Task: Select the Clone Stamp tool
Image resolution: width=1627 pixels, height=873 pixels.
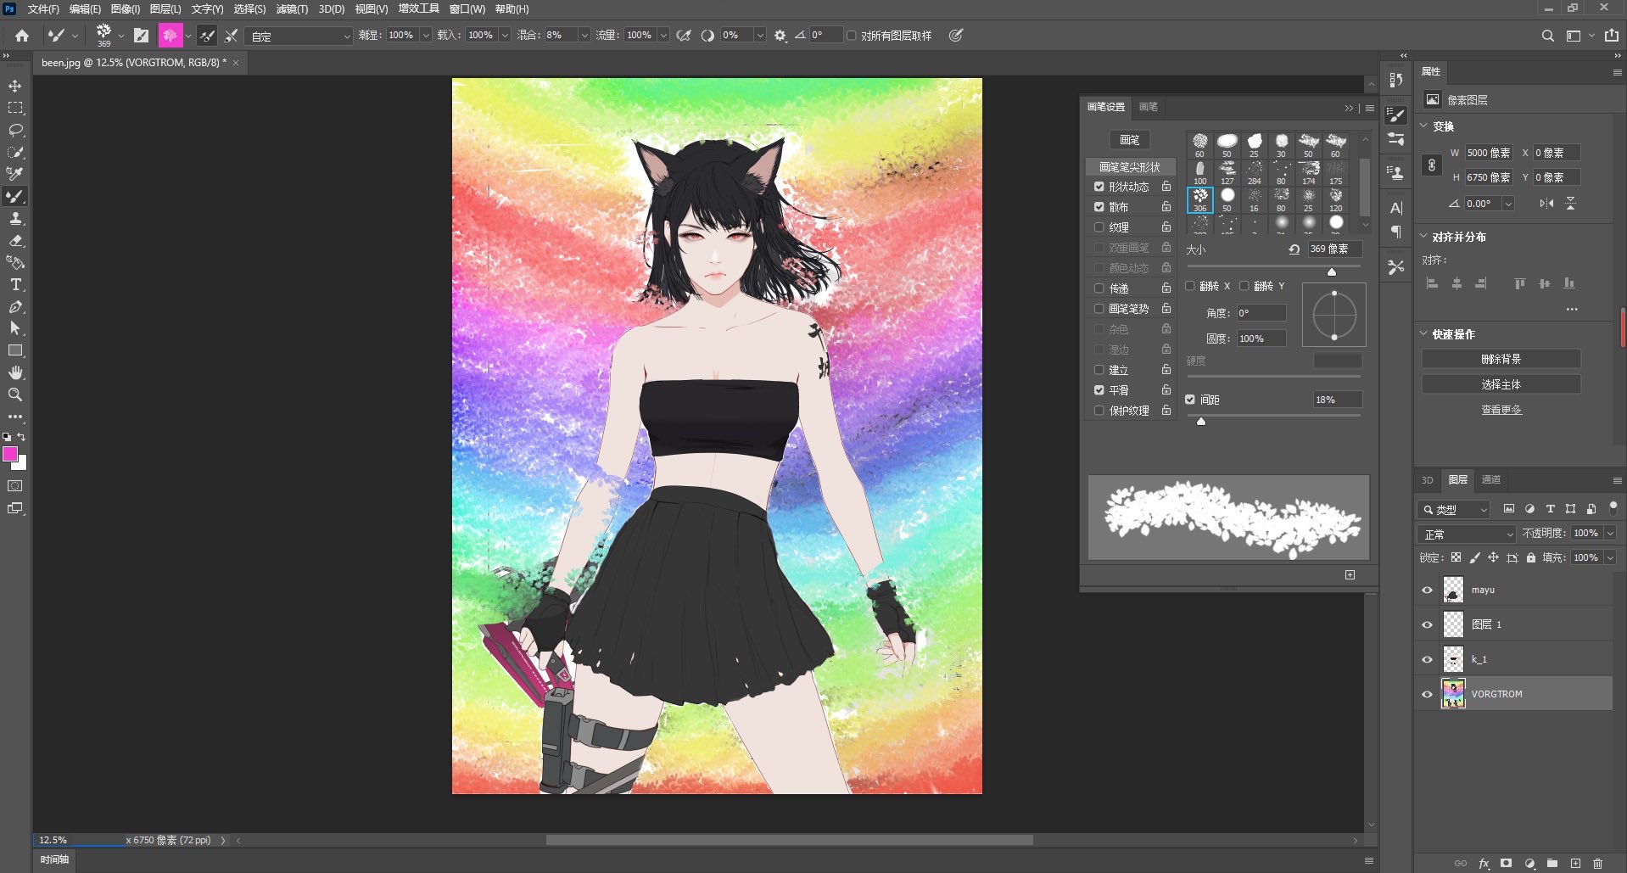Action: click(x=15, y=218)
